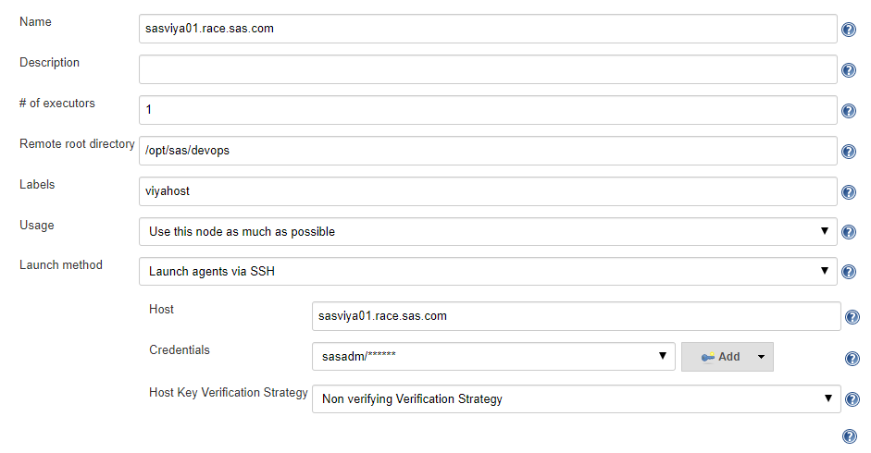Expand the Usage dropdown

coord(488,232)
